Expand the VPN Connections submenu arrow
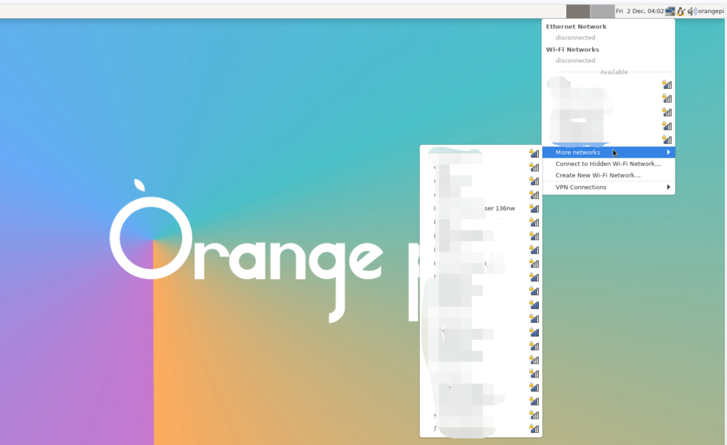727x445 pixels. (x=669, y=187)
